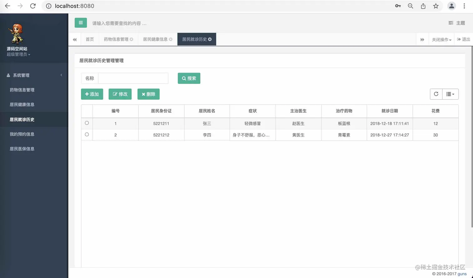
Task: Focus the 名称 search input field
Action: point(133,78)
